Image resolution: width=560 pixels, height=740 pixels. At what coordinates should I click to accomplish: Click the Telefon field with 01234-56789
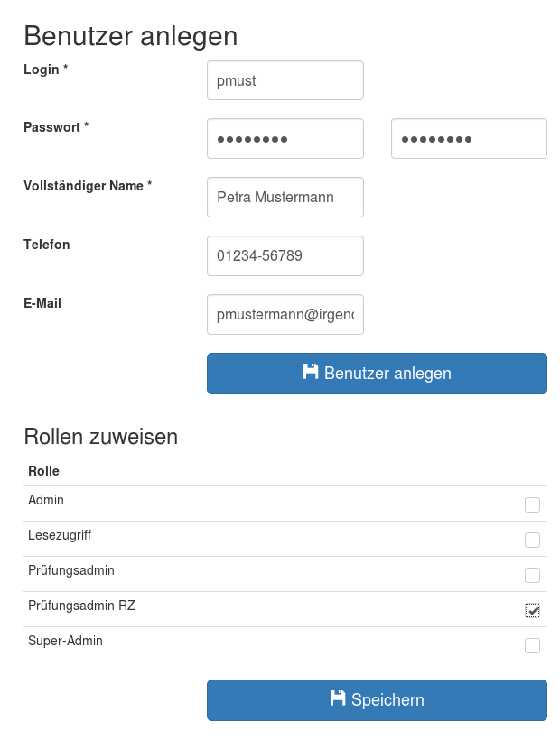[285, 255]
